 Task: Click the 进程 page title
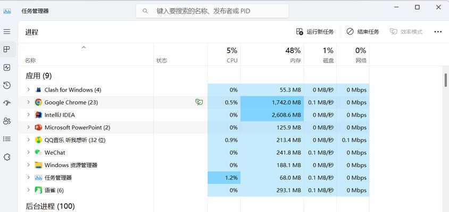pos(32,32)
